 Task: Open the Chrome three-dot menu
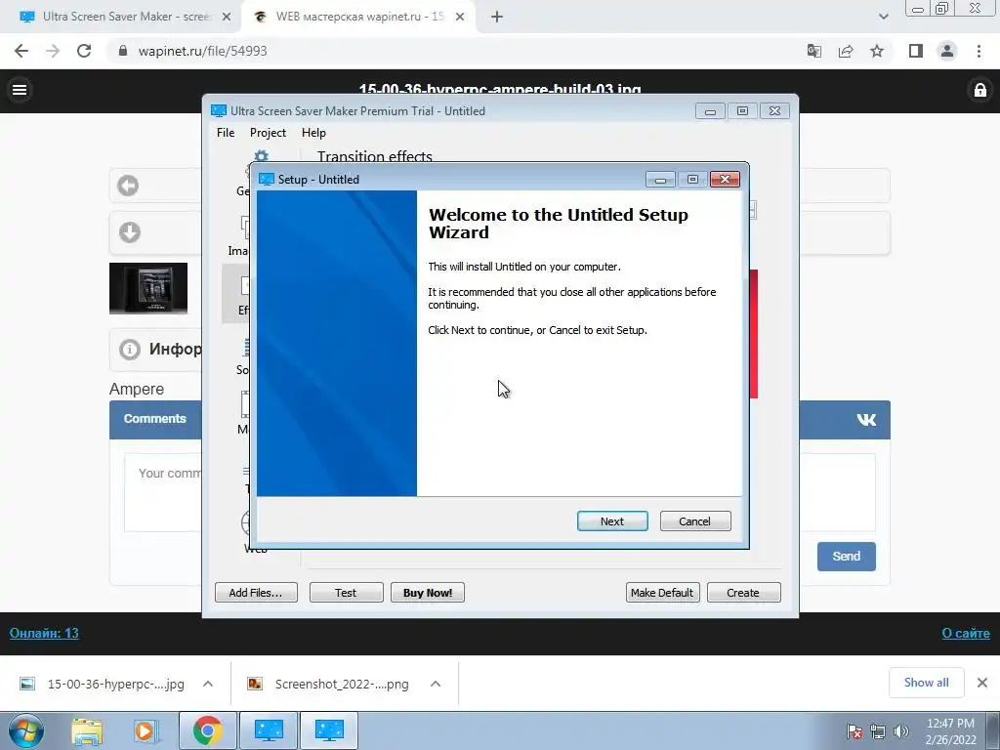coord(979,51)
